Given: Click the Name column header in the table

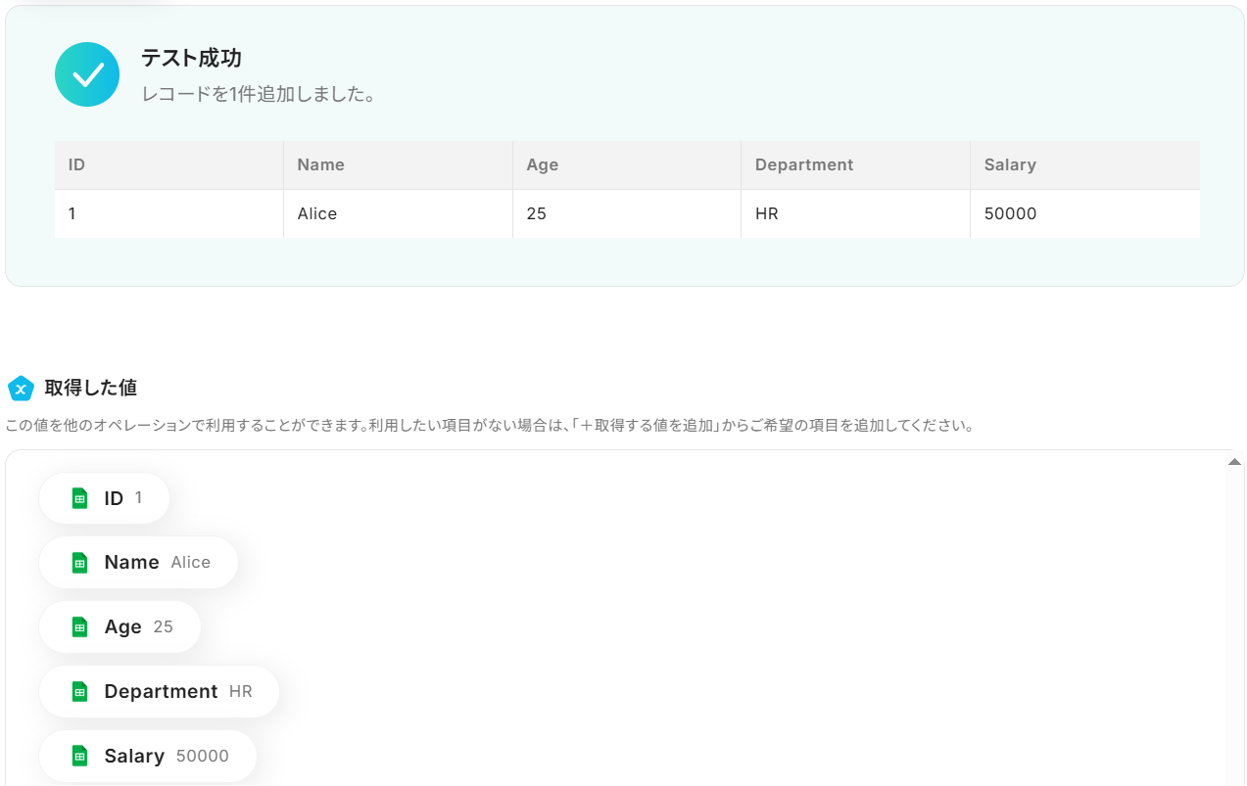Looking at the screenshot, I should point(320,164).
